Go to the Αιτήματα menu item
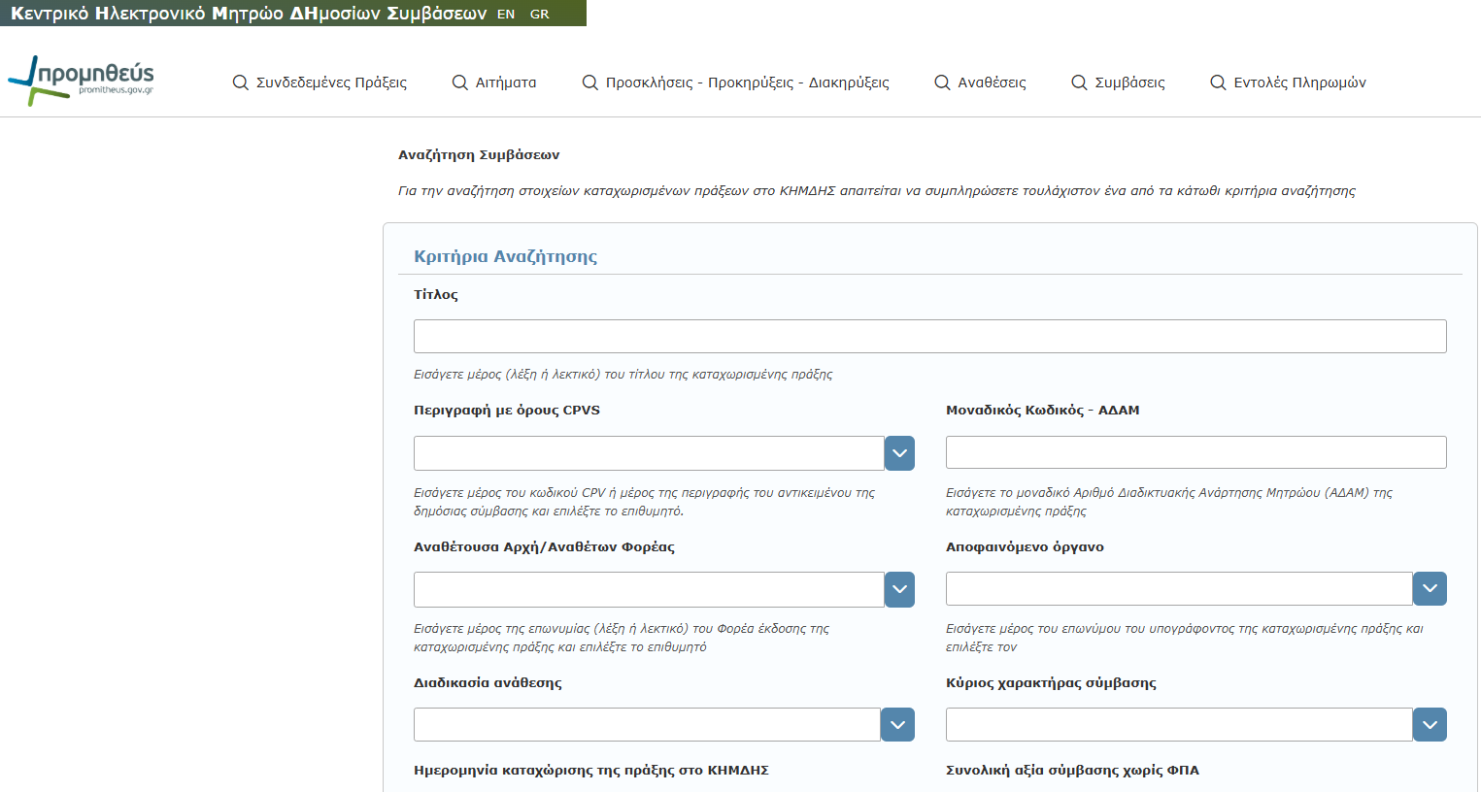The image size is (1481, 792). click(506, 82)
